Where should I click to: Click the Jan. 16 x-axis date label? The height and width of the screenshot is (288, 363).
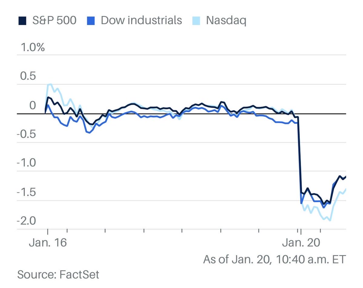(48, 243)
